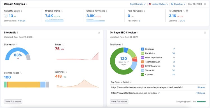This screenshot has height=108, width=210.
Task: Click the Organic Traffic 7.4K value
Action: pyautogui.click(x=49, y=16)
